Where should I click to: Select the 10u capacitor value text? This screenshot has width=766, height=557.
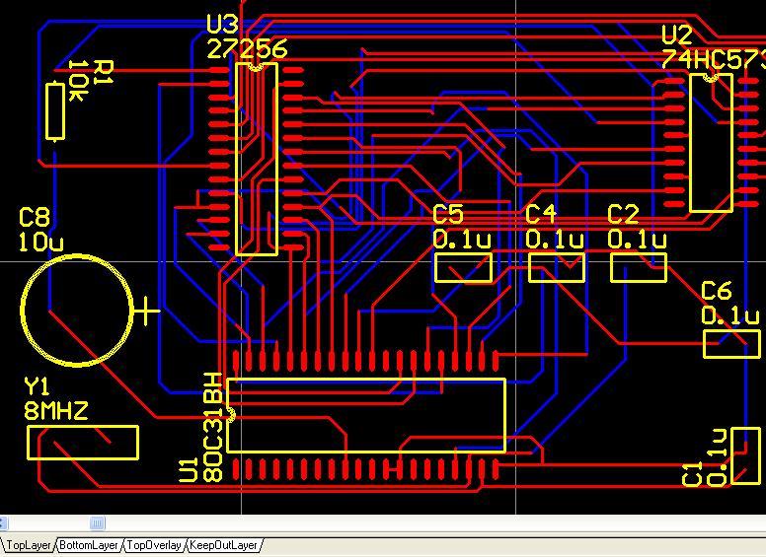41,242
